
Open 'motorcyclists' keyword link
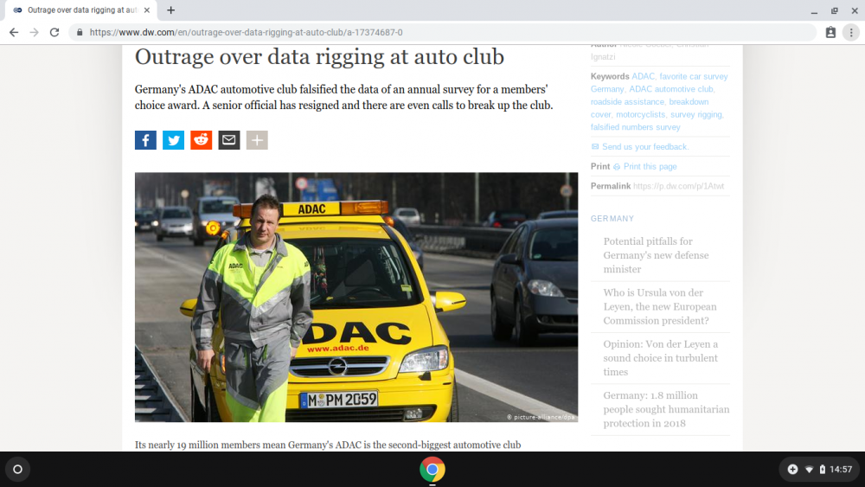tap(640, 114)
